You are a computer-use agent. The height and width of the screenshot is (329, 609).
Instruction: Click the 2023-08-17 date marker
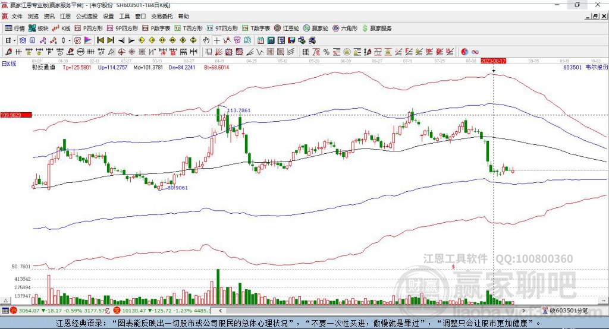[x=493, y=61]
